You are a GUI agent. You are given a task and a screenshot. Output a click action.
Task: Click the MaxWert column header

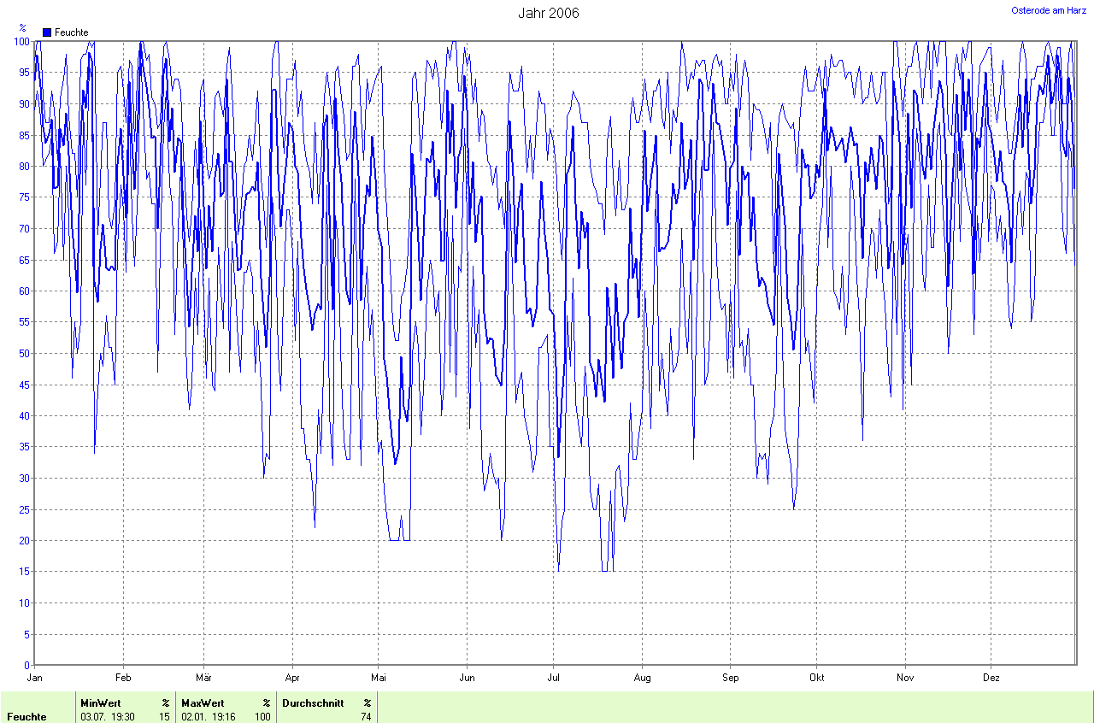202,703
